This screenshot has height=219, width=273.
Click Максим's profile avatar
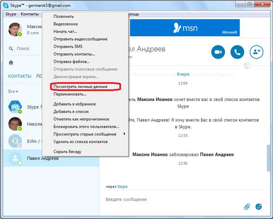click(15, 29)
